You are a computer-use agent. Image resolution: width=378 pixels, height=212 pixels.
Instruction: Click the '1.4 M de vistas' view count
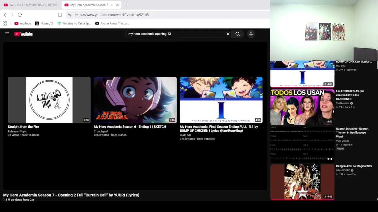coord(13,200)
